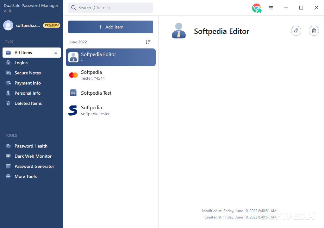View Deleted Items
The image size is (324, 228).
tap(32, 103)
